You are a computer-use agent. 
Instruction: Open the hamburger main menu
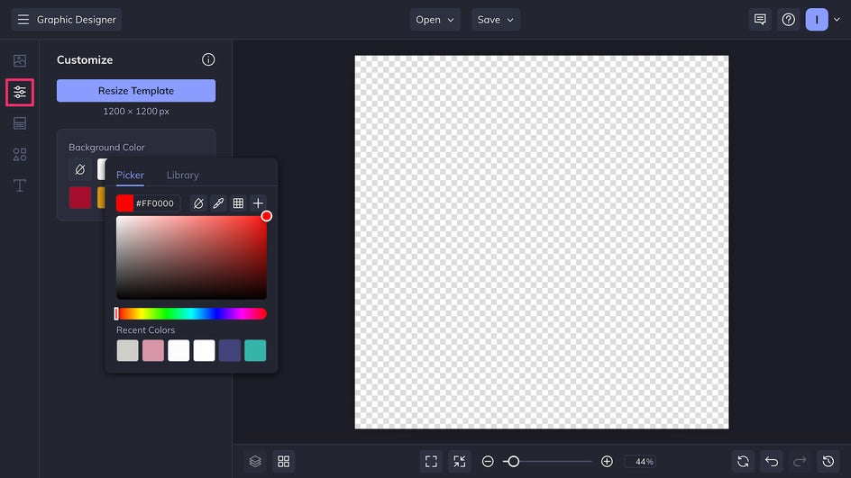(x=23, y=20)
